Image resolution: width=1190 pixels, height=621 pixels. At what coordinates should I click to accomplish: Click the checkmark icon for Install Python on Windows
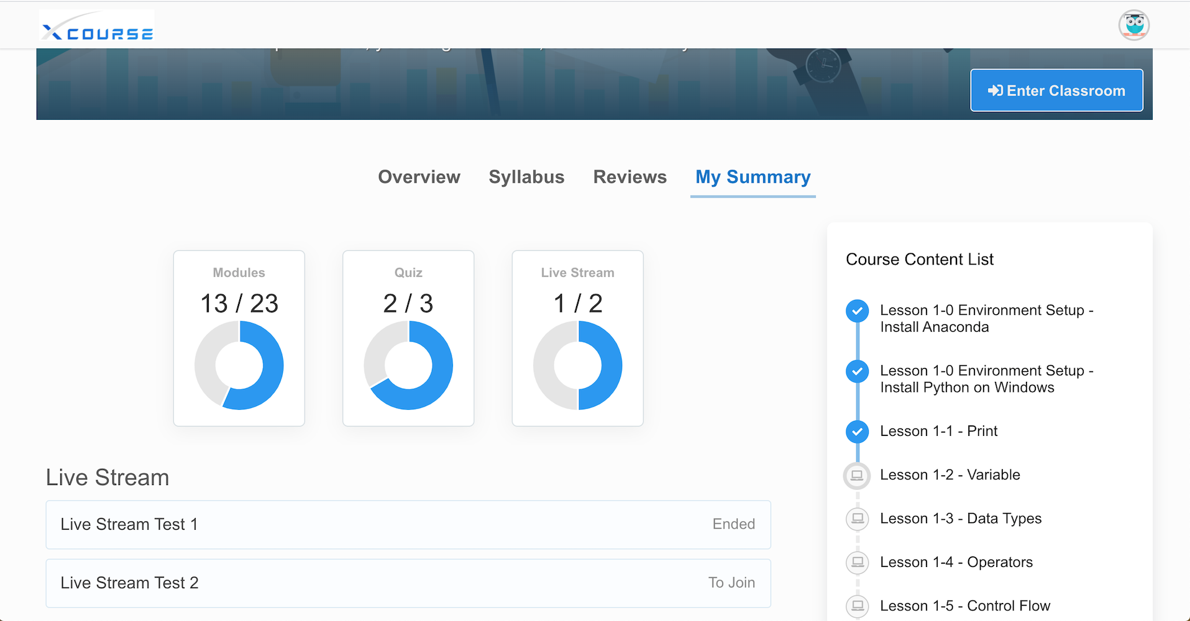tap(858, 371)
